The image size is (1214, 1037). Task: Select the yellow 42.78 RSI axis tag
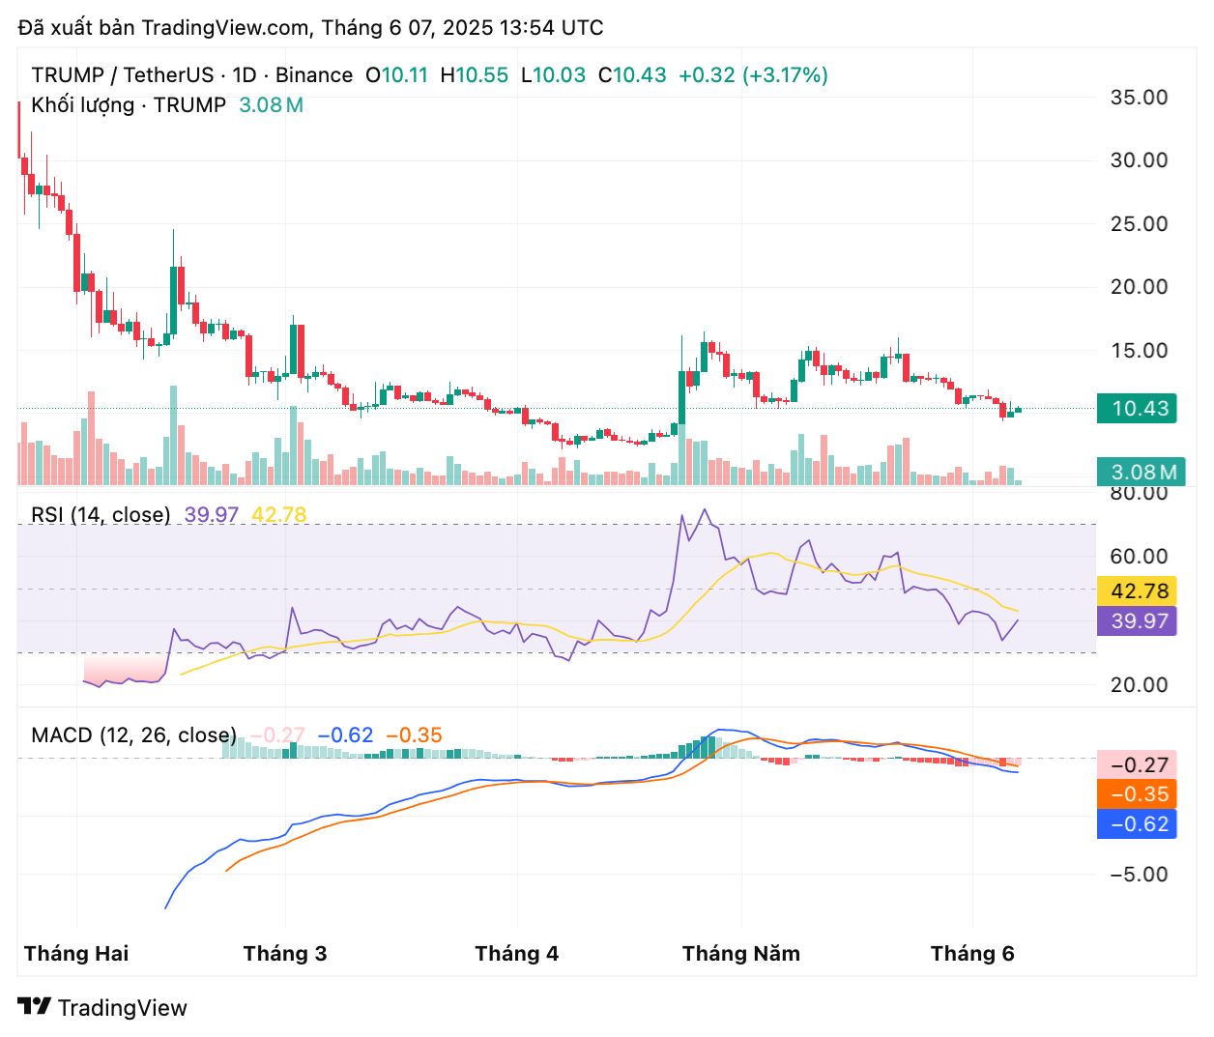coord(1137,591)
